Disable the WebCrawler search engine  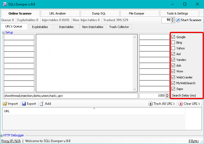(x=173, y=77)
